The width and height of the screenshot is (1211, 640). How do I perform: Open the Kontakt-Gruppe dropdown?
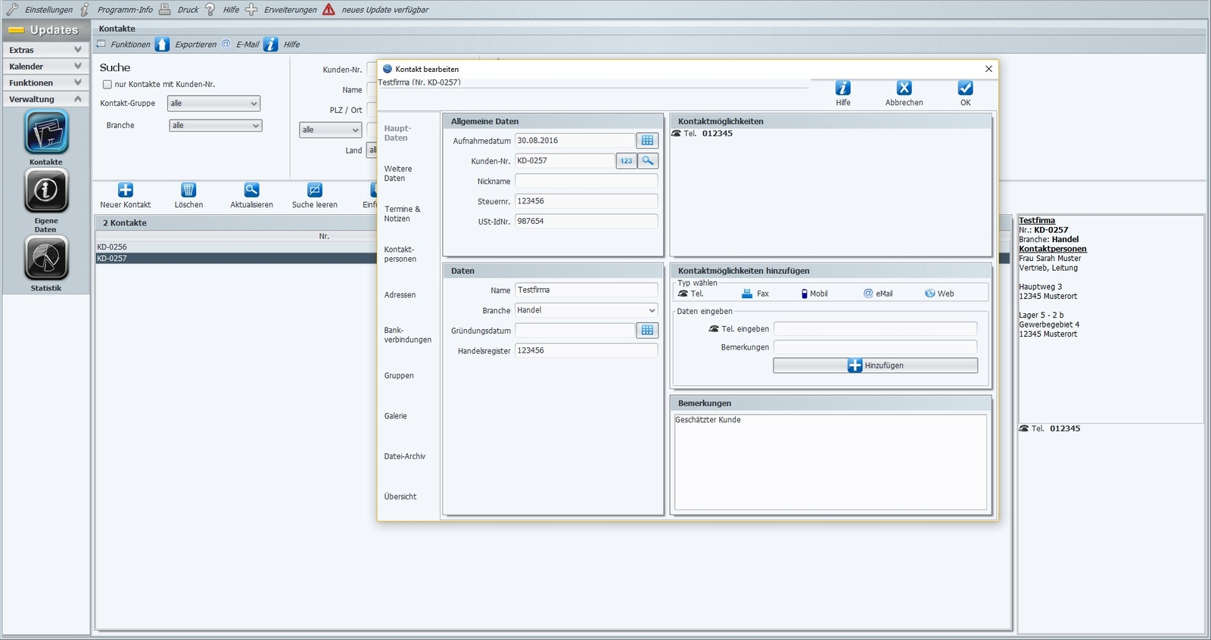[x=213, y=104]
